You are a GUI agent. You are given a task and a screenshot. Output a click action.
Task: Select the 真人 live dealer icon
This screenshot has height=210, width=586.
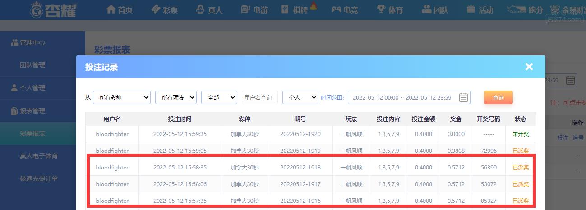(201, 9)
